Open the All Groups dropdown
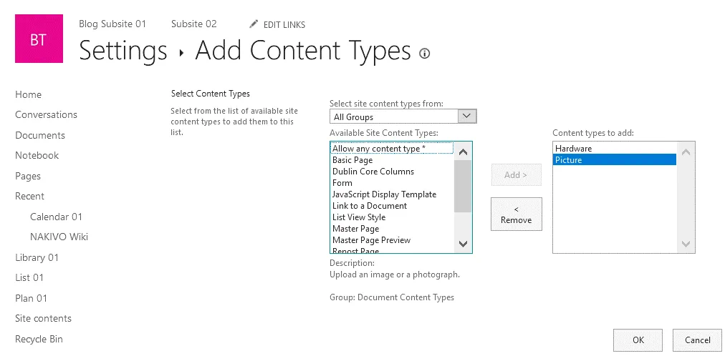The image size is (725, 356). click(x=403, y=117)
